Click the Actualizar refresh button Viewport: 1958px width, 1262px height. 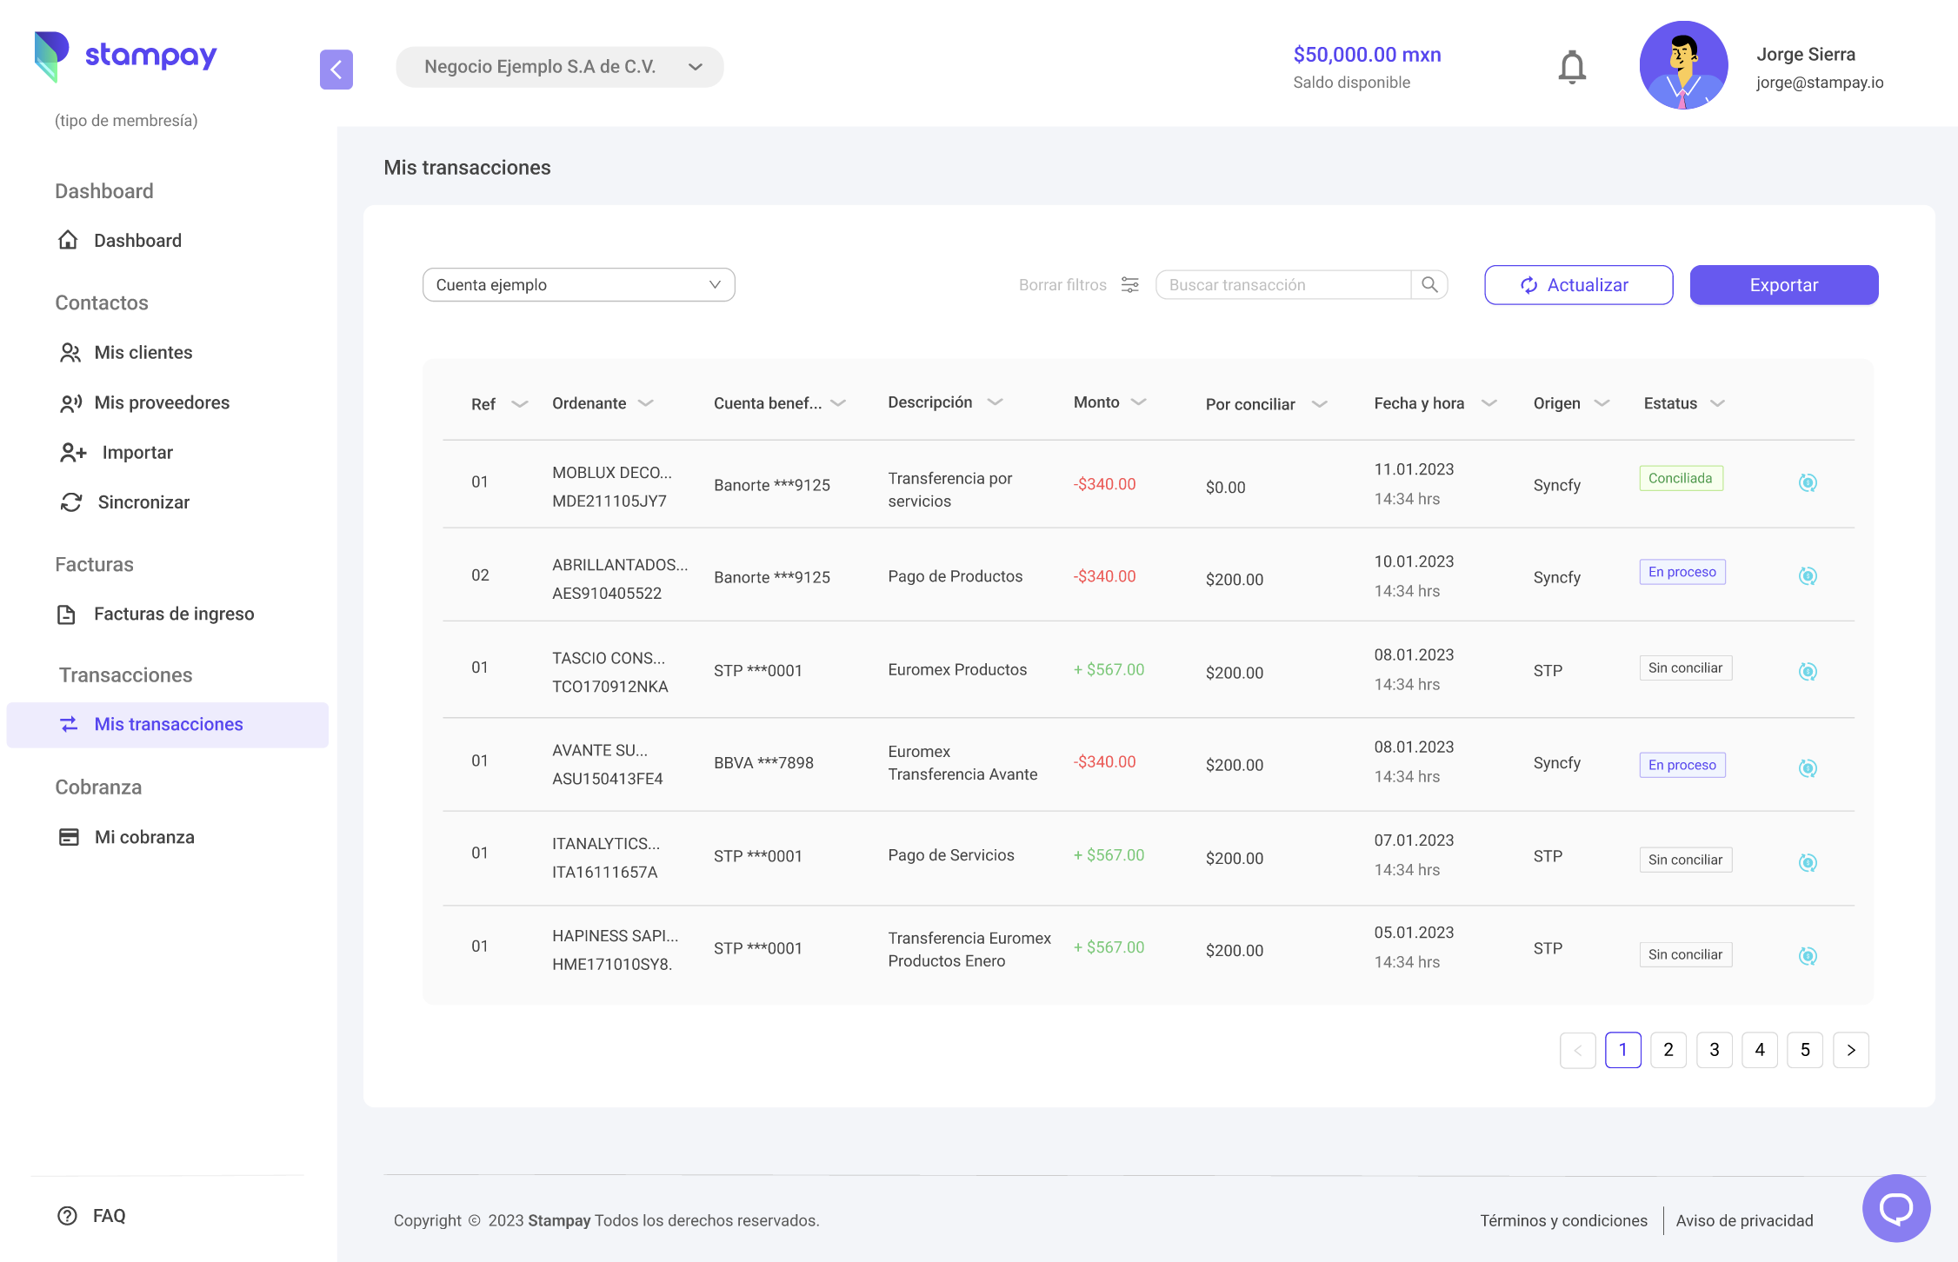(x=1578, y=285)
